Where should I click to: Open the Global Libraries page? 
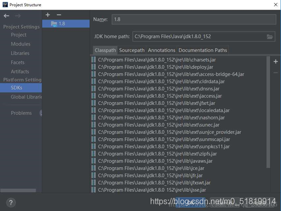tap(26, 97)
